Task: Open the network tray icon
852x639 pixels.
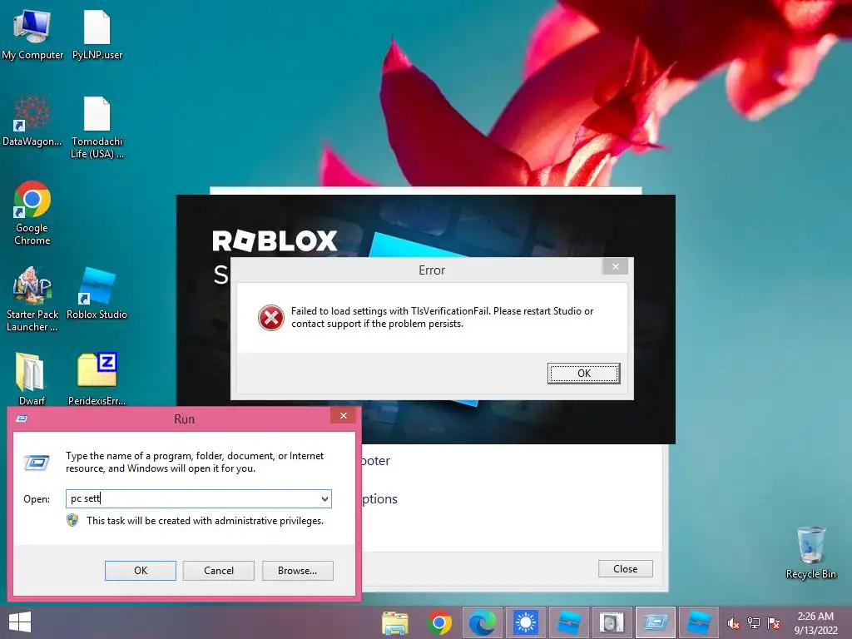Action: click(754, 623)
